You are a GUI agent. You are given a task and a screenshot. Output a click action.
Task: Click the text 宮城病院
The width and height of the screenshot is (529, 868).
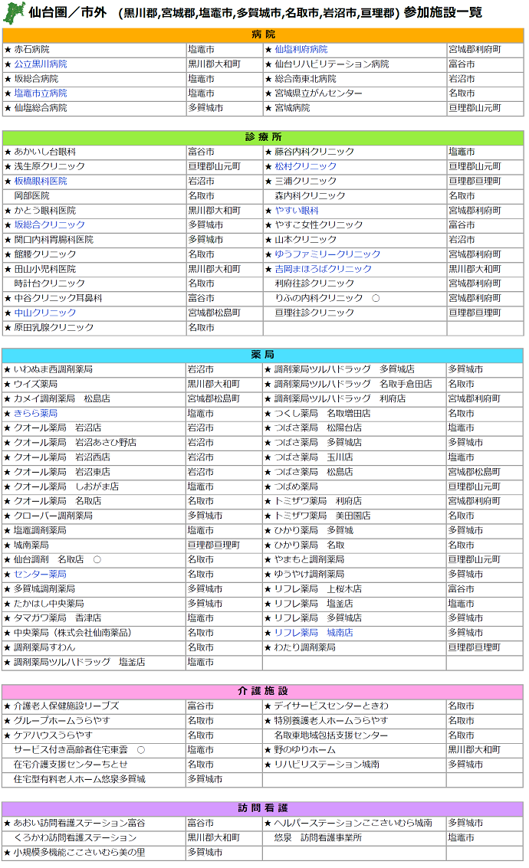292,108
